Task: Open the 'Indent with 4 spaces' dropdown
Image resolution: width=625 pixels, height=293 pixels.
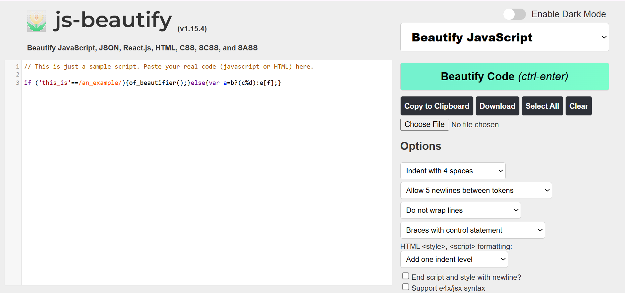Action: click(453, 171)
